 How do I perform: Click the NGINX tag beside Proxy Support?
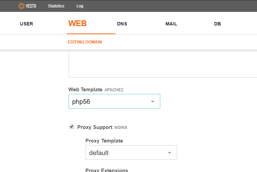tap(121, 128)
